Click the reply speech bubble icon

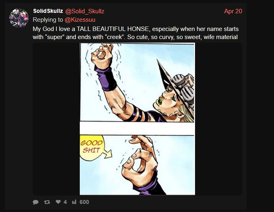(x=35, y=202)
